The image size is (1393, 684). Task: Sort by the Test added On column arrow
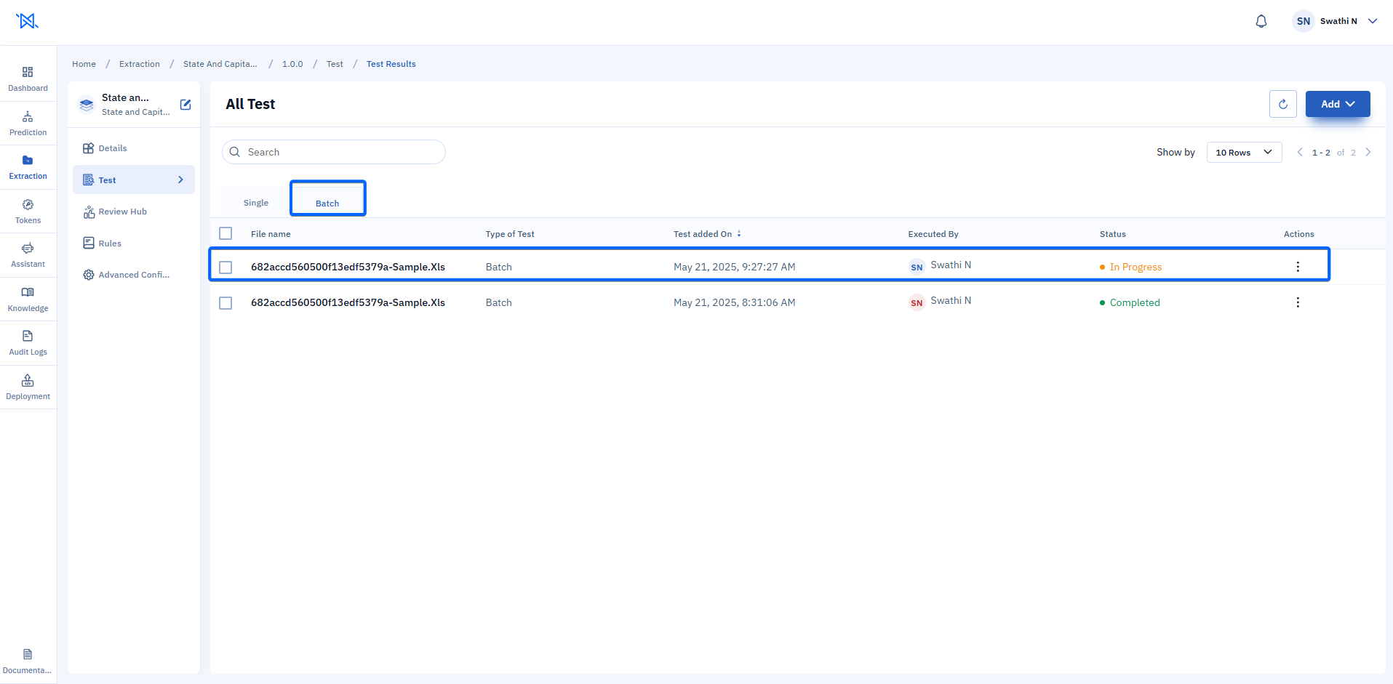[x=739, y=234]
